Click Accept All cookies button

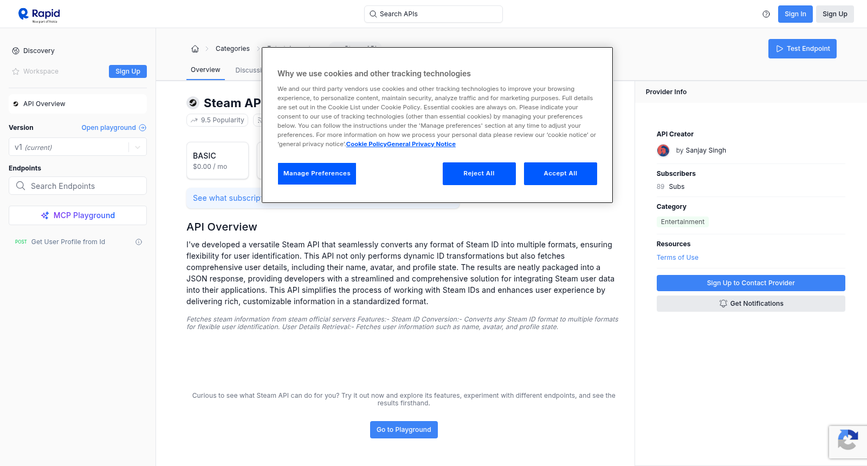coord(560,174)
